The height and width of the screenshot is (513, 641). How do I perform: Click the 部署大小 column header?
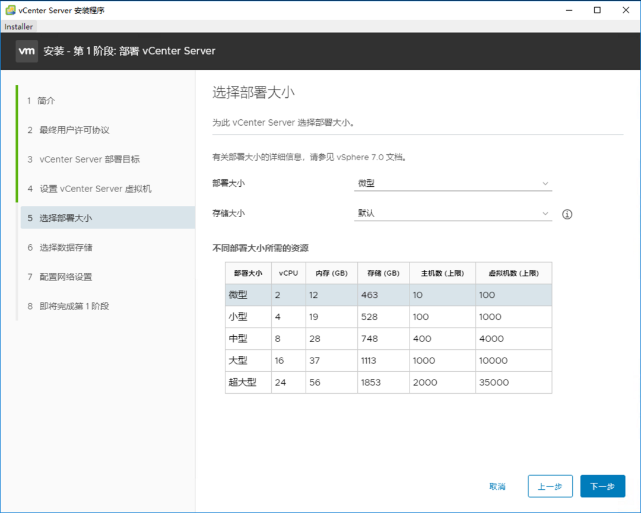(248, 273)
